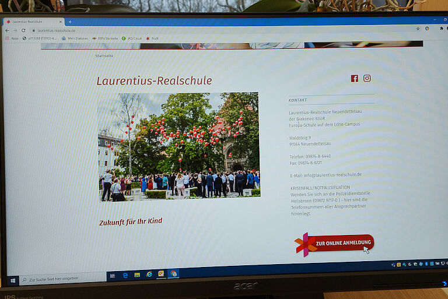Switch to Chrome on the taskbar

click(x=173, y=273)
